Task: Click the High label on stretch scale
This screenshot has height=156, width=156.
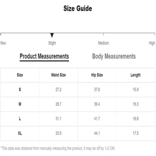Action: tap(152, 43)
